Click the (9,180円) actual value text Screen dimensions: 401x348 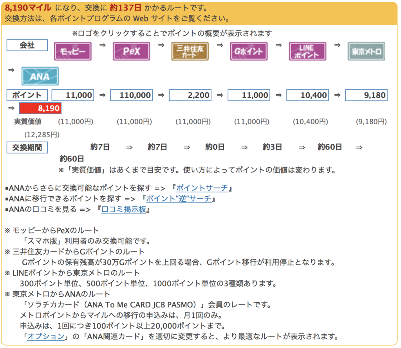(x=371, y=122)
